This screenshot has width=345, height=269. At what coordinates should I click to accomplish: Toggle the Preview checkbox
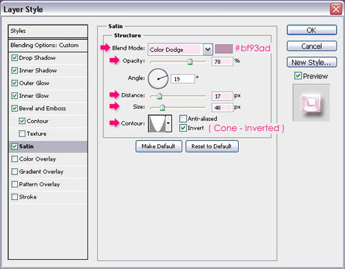298,76
